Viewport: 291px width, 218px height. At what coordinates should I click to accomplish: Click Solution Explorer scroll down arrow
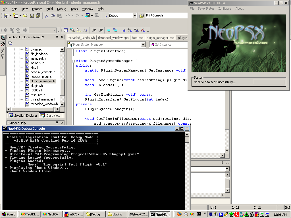click(x=62, y=104)
